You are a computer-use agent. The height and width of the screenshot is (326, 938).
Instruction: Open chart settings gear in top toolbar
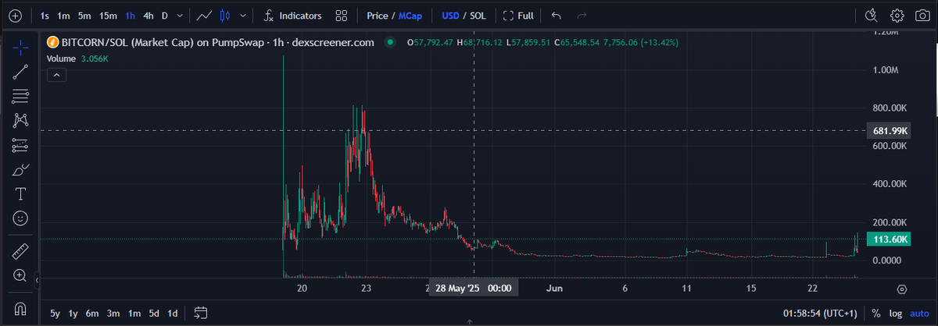tap(897, 15)
